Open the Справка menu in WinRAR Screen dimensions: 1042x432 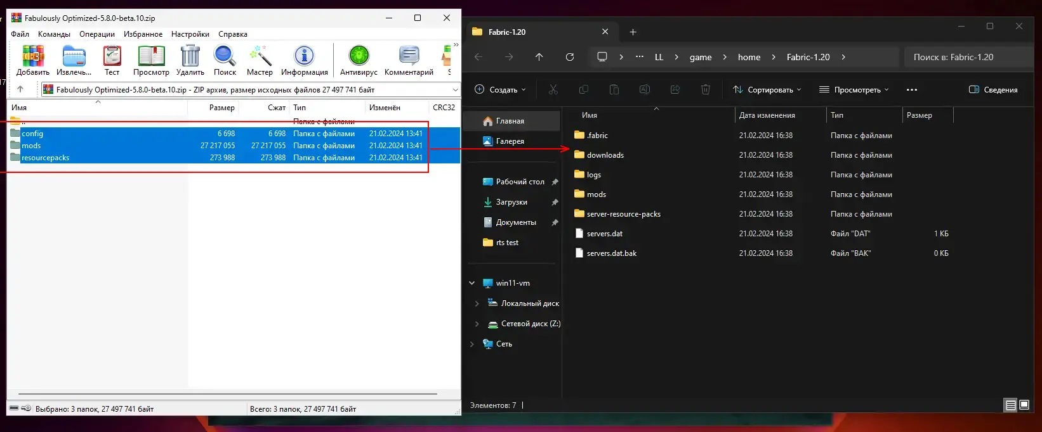coord(233,34)
